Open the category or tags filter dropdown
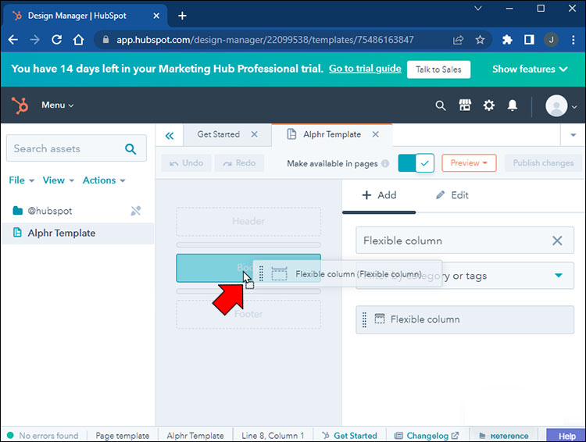The image size is (586, 442). coord(559,276)
